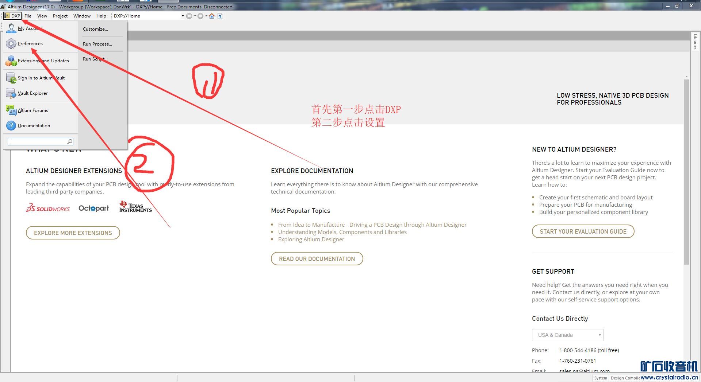
Task: Expand the Back history dropdown arrow
Action: [195, 16]
